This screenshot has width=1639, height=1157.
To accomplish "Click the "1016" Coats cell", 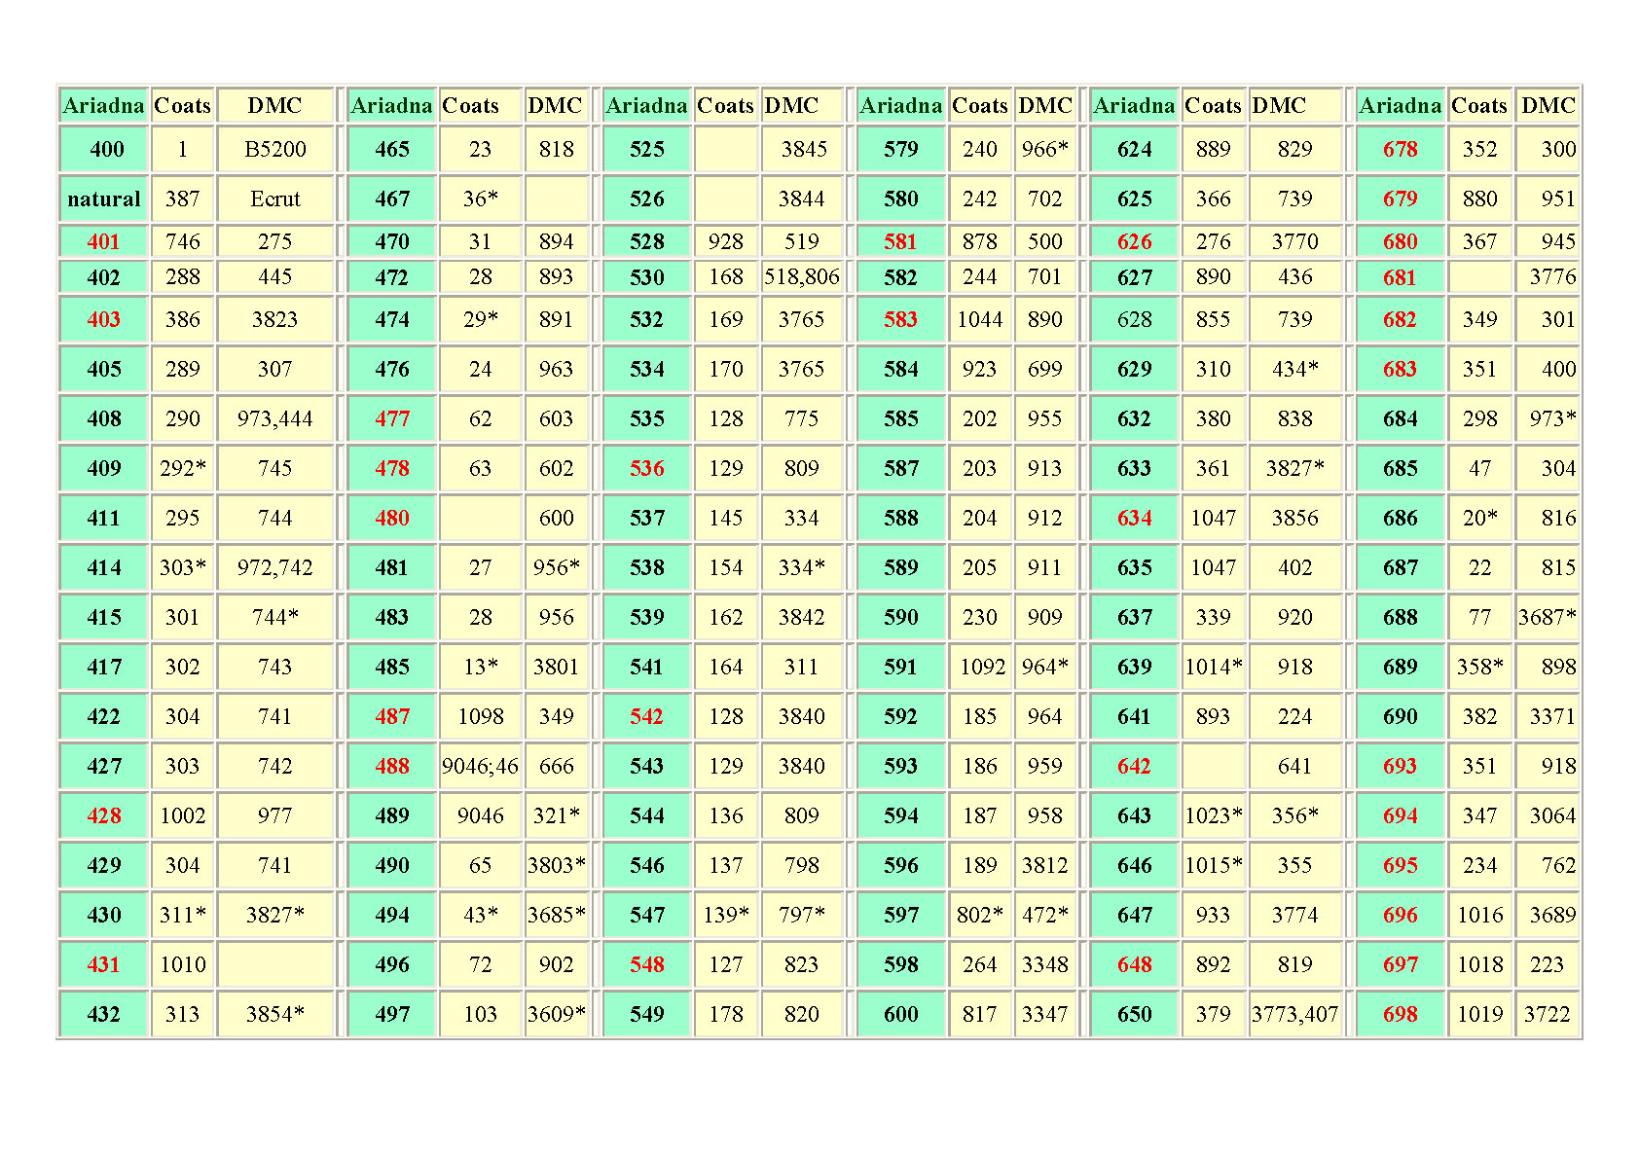I will tap(1480, 916).
